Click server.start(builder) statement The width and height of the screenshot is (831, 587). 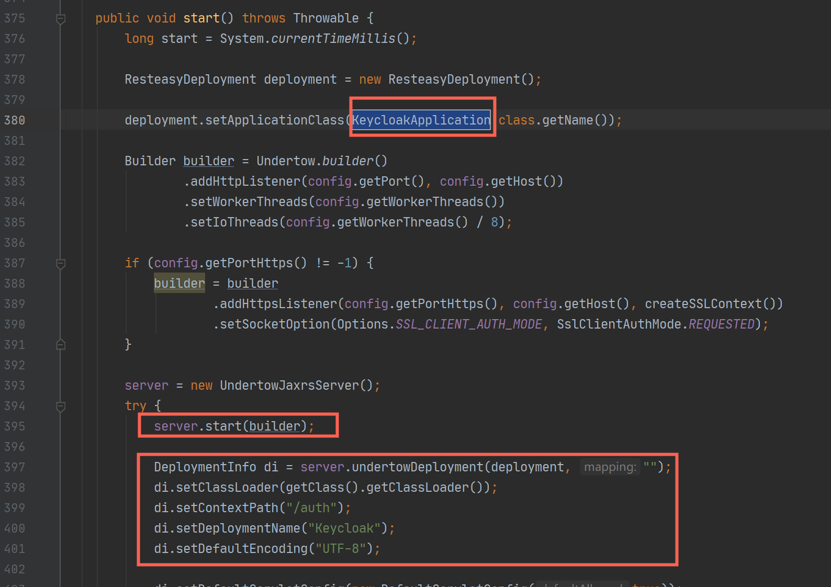234,426
